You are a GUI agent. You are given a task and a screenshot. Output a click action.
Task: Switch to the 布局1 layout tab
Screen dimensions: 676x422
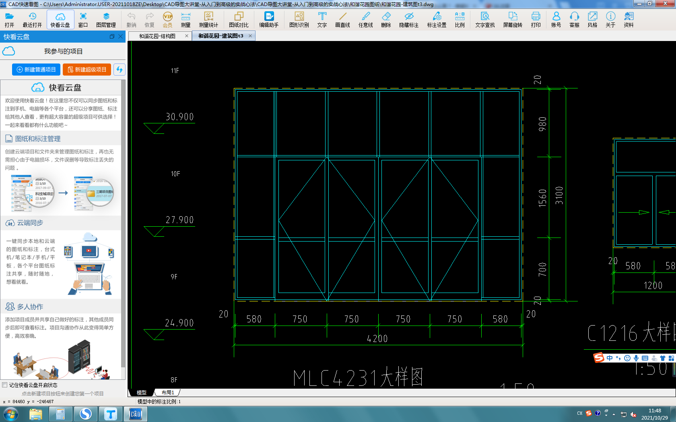(x=168, y=393)
